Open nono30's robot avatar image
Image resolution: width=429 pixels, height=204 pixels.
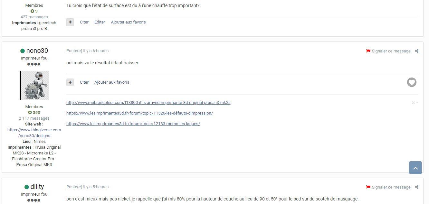click(x=34, y=86)
